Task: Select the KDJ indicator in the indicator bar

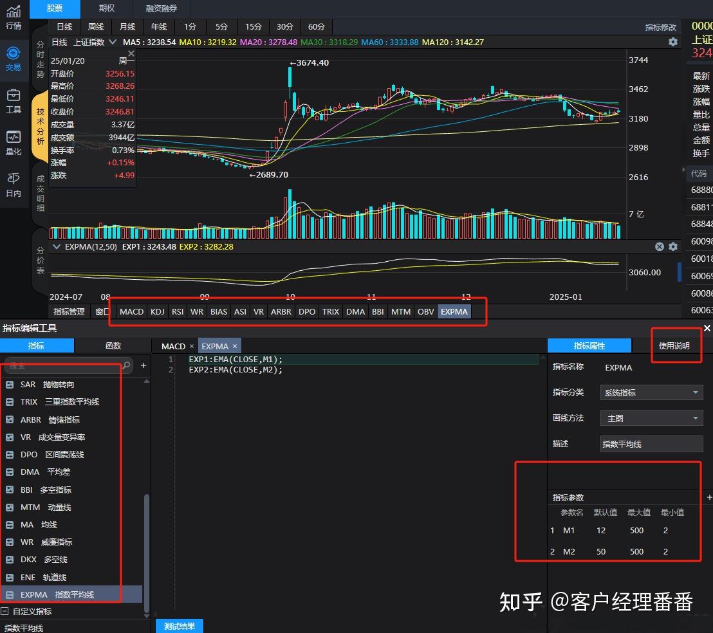Action: click(157, 311)
